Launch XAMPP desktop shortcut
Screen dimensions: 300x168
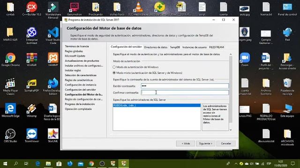[53, 59]
